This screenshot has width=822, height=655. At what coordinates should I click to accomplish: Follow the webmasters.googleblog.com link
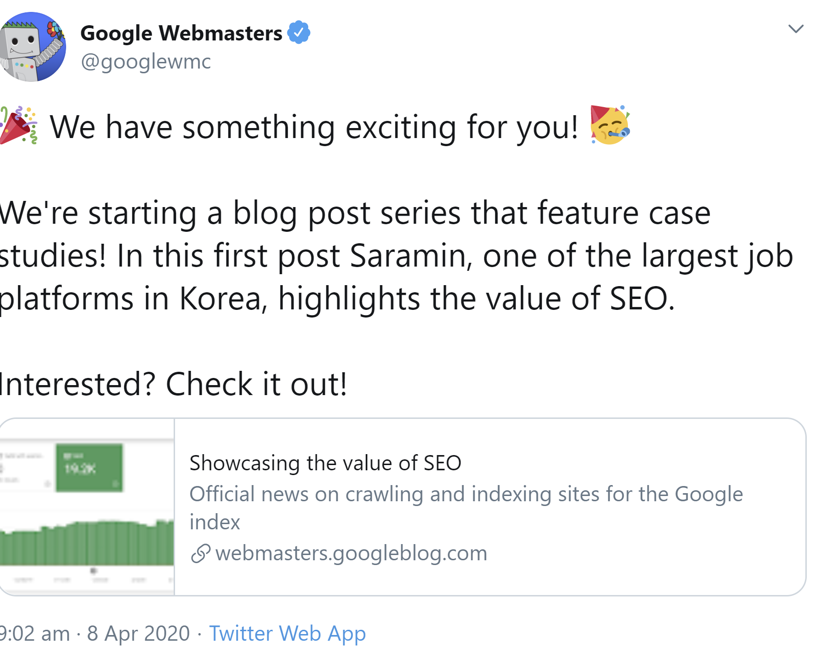(352, 553)
